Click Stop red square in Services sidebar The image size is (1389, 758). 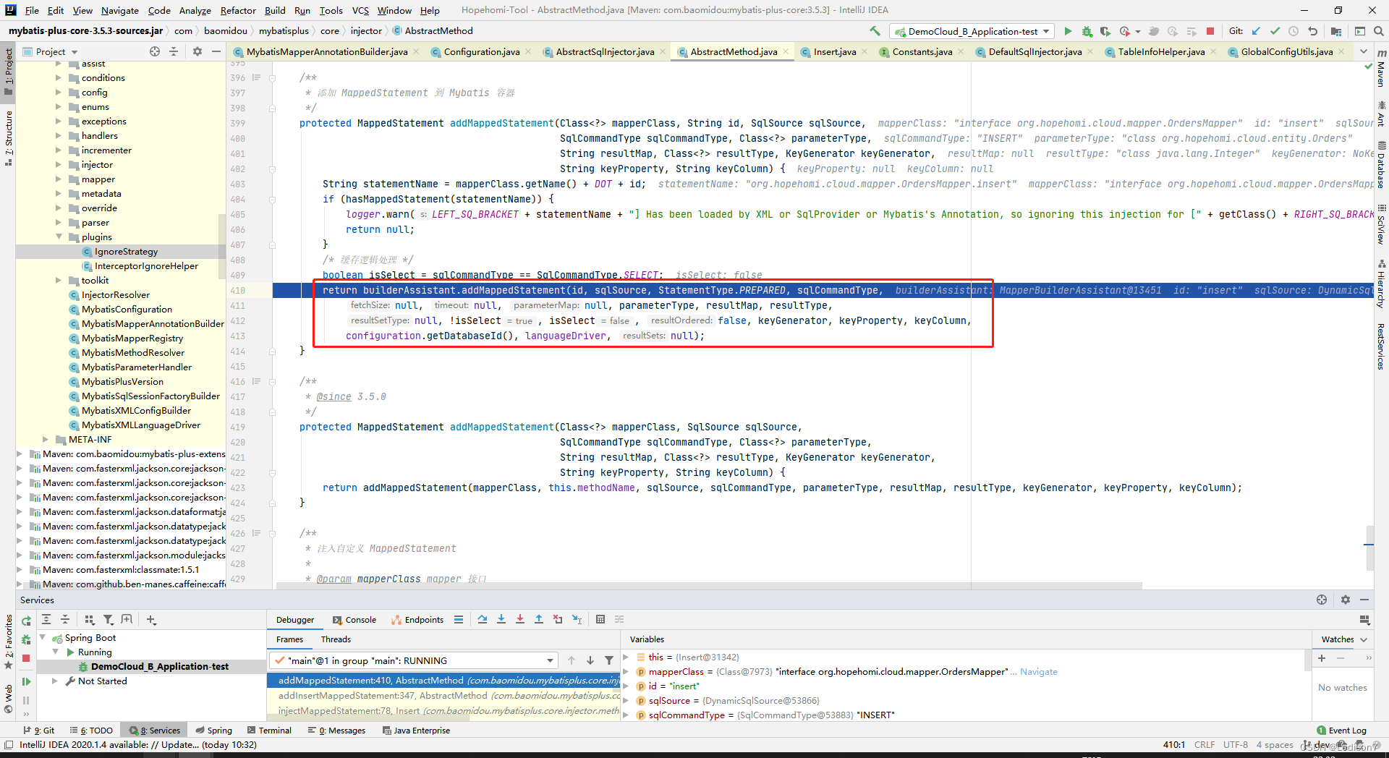(x=26, y=658)
